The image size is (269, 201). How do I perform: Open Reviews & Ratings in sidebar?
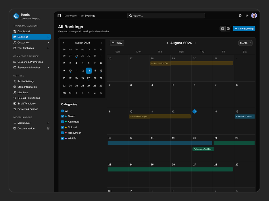(31, 109)
